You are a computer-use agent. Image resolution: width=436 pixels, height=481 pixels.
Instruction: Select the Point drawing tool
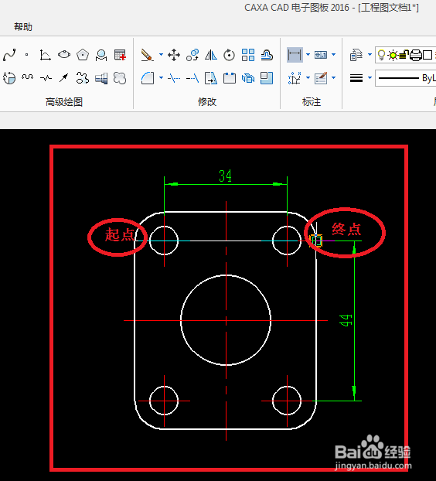tap(27, 55)
